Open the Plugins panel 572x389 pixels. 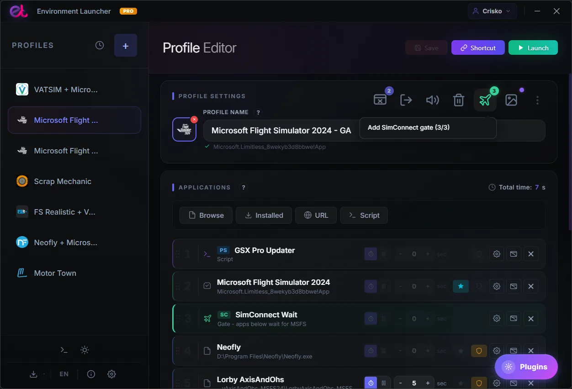(x=526, y=367)
